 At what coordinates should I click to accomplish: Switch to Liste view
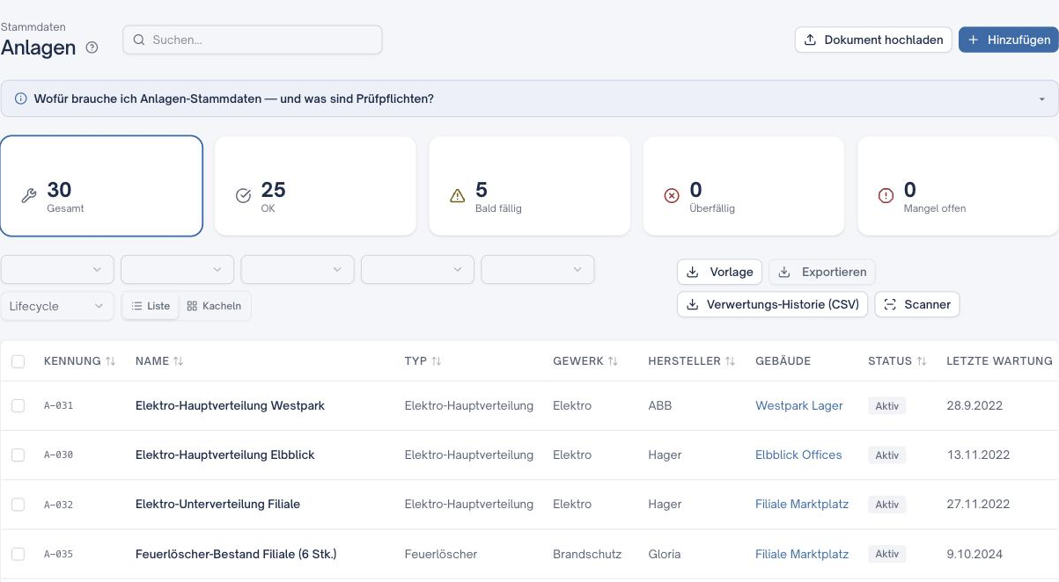point(151,306)
